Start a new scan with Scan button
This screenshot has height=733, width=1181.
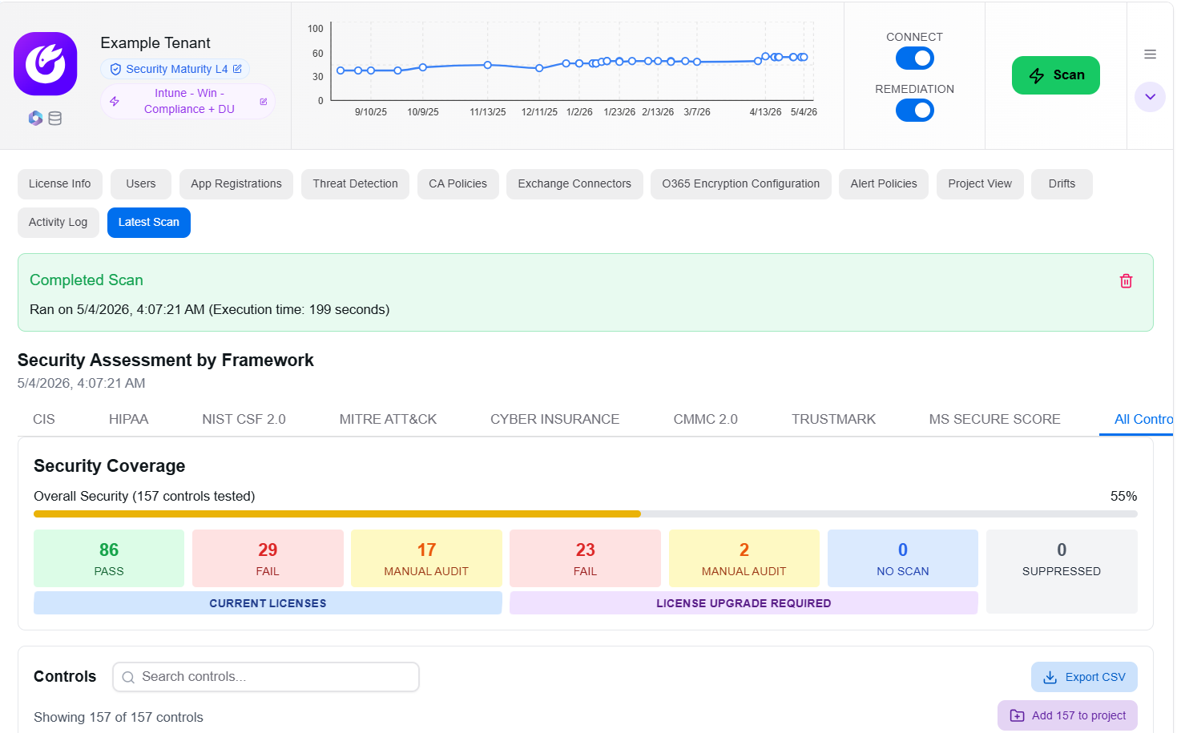[x=1055, y=75]
